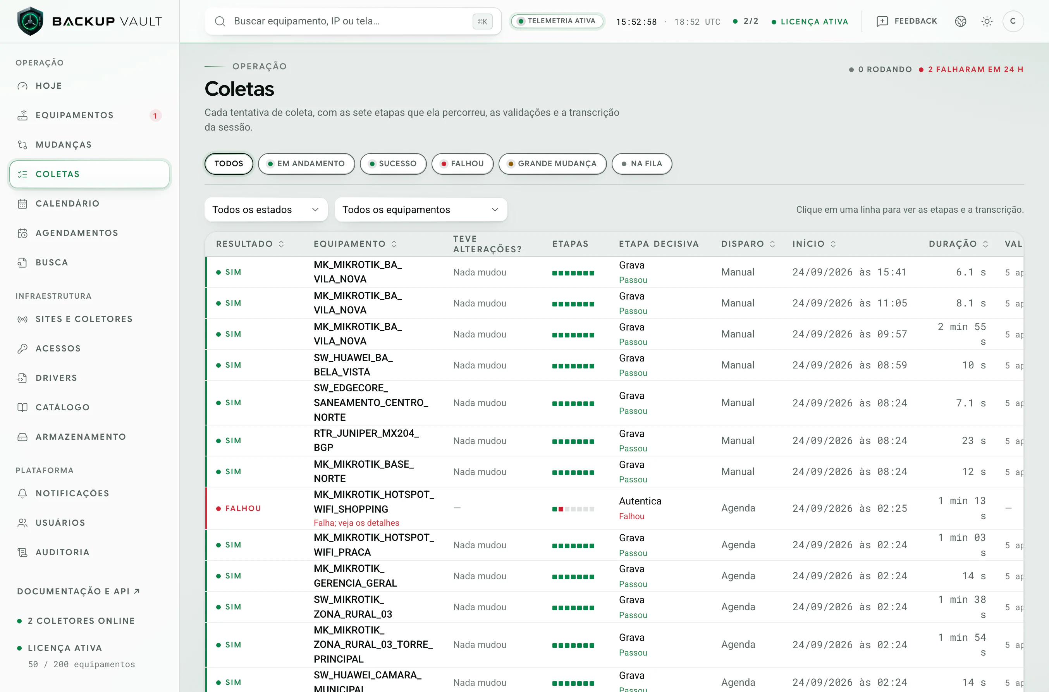
Task: Click the Feedback message-plus icon
Action: point(882,21)
